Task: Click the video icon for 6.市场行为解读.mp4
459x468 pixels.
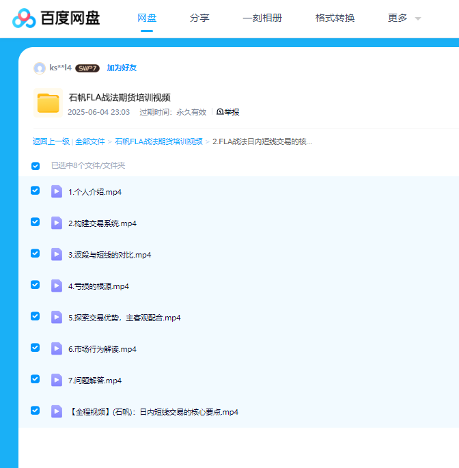Action: [57, 348]
